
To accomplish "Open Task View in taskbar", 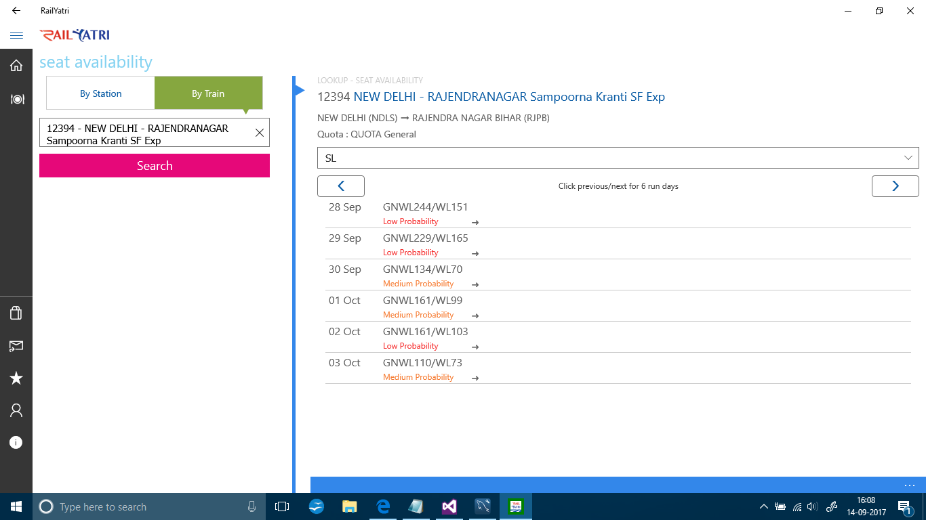I will (x=282, y=506).
